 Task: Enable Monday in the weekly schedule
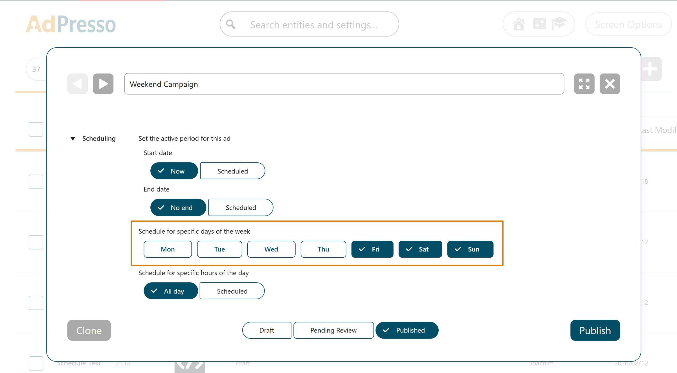click(x=168, y=249)
